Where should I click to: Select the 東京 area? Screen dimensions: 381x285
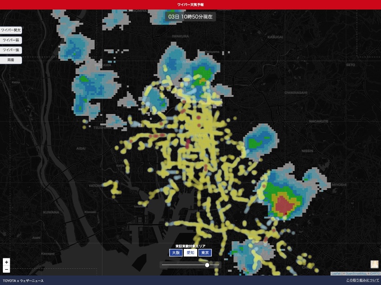pos(205,253)
